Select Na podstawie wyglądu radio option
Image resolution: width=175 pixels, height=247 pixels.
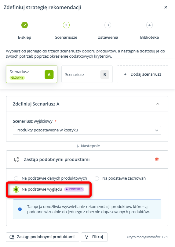[16, 189]
